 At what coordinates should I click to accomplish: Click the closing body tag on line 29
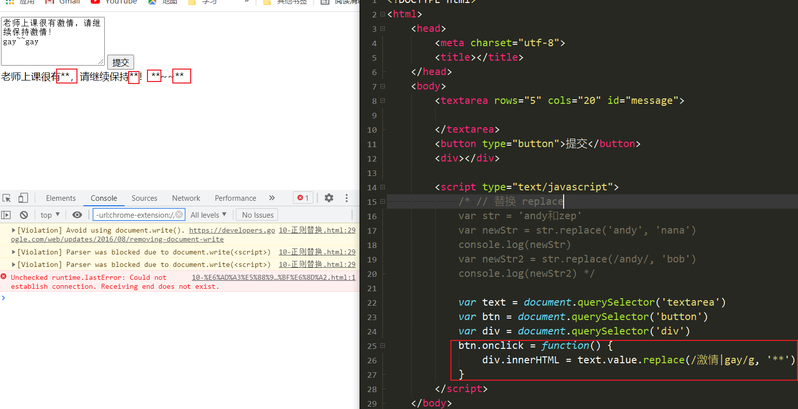click(431, 403)
